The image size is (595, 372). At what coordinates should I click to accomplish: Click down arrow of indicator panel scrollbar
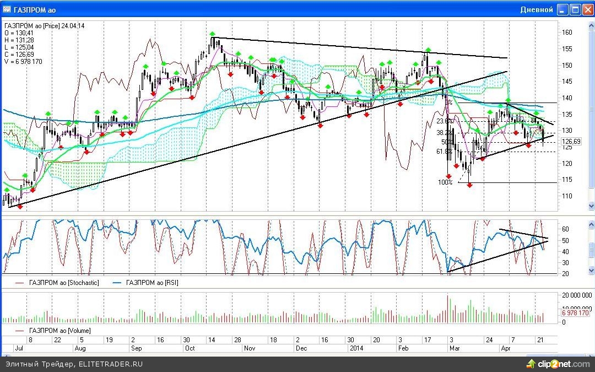pyautogui.click(x=591, y=269)
